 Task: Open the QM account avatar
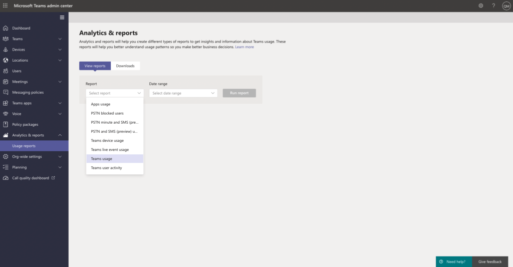(x=506, y=6)
